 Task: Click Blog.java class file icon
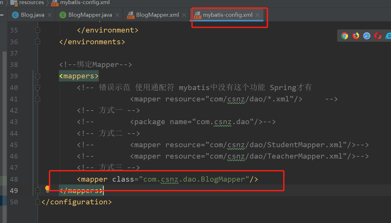tap(15, 15)
